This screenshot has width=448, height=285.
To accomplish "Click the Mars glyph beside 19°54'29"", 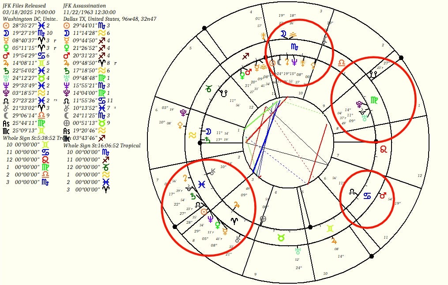I will [x=6, y=56].
